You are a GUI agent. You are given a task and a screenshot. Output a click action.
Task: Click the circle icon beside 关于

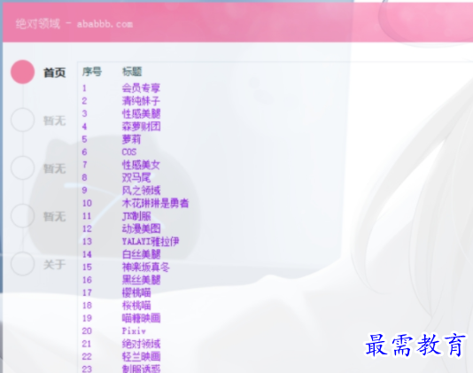pyautogui.click(x=23, y=264)
